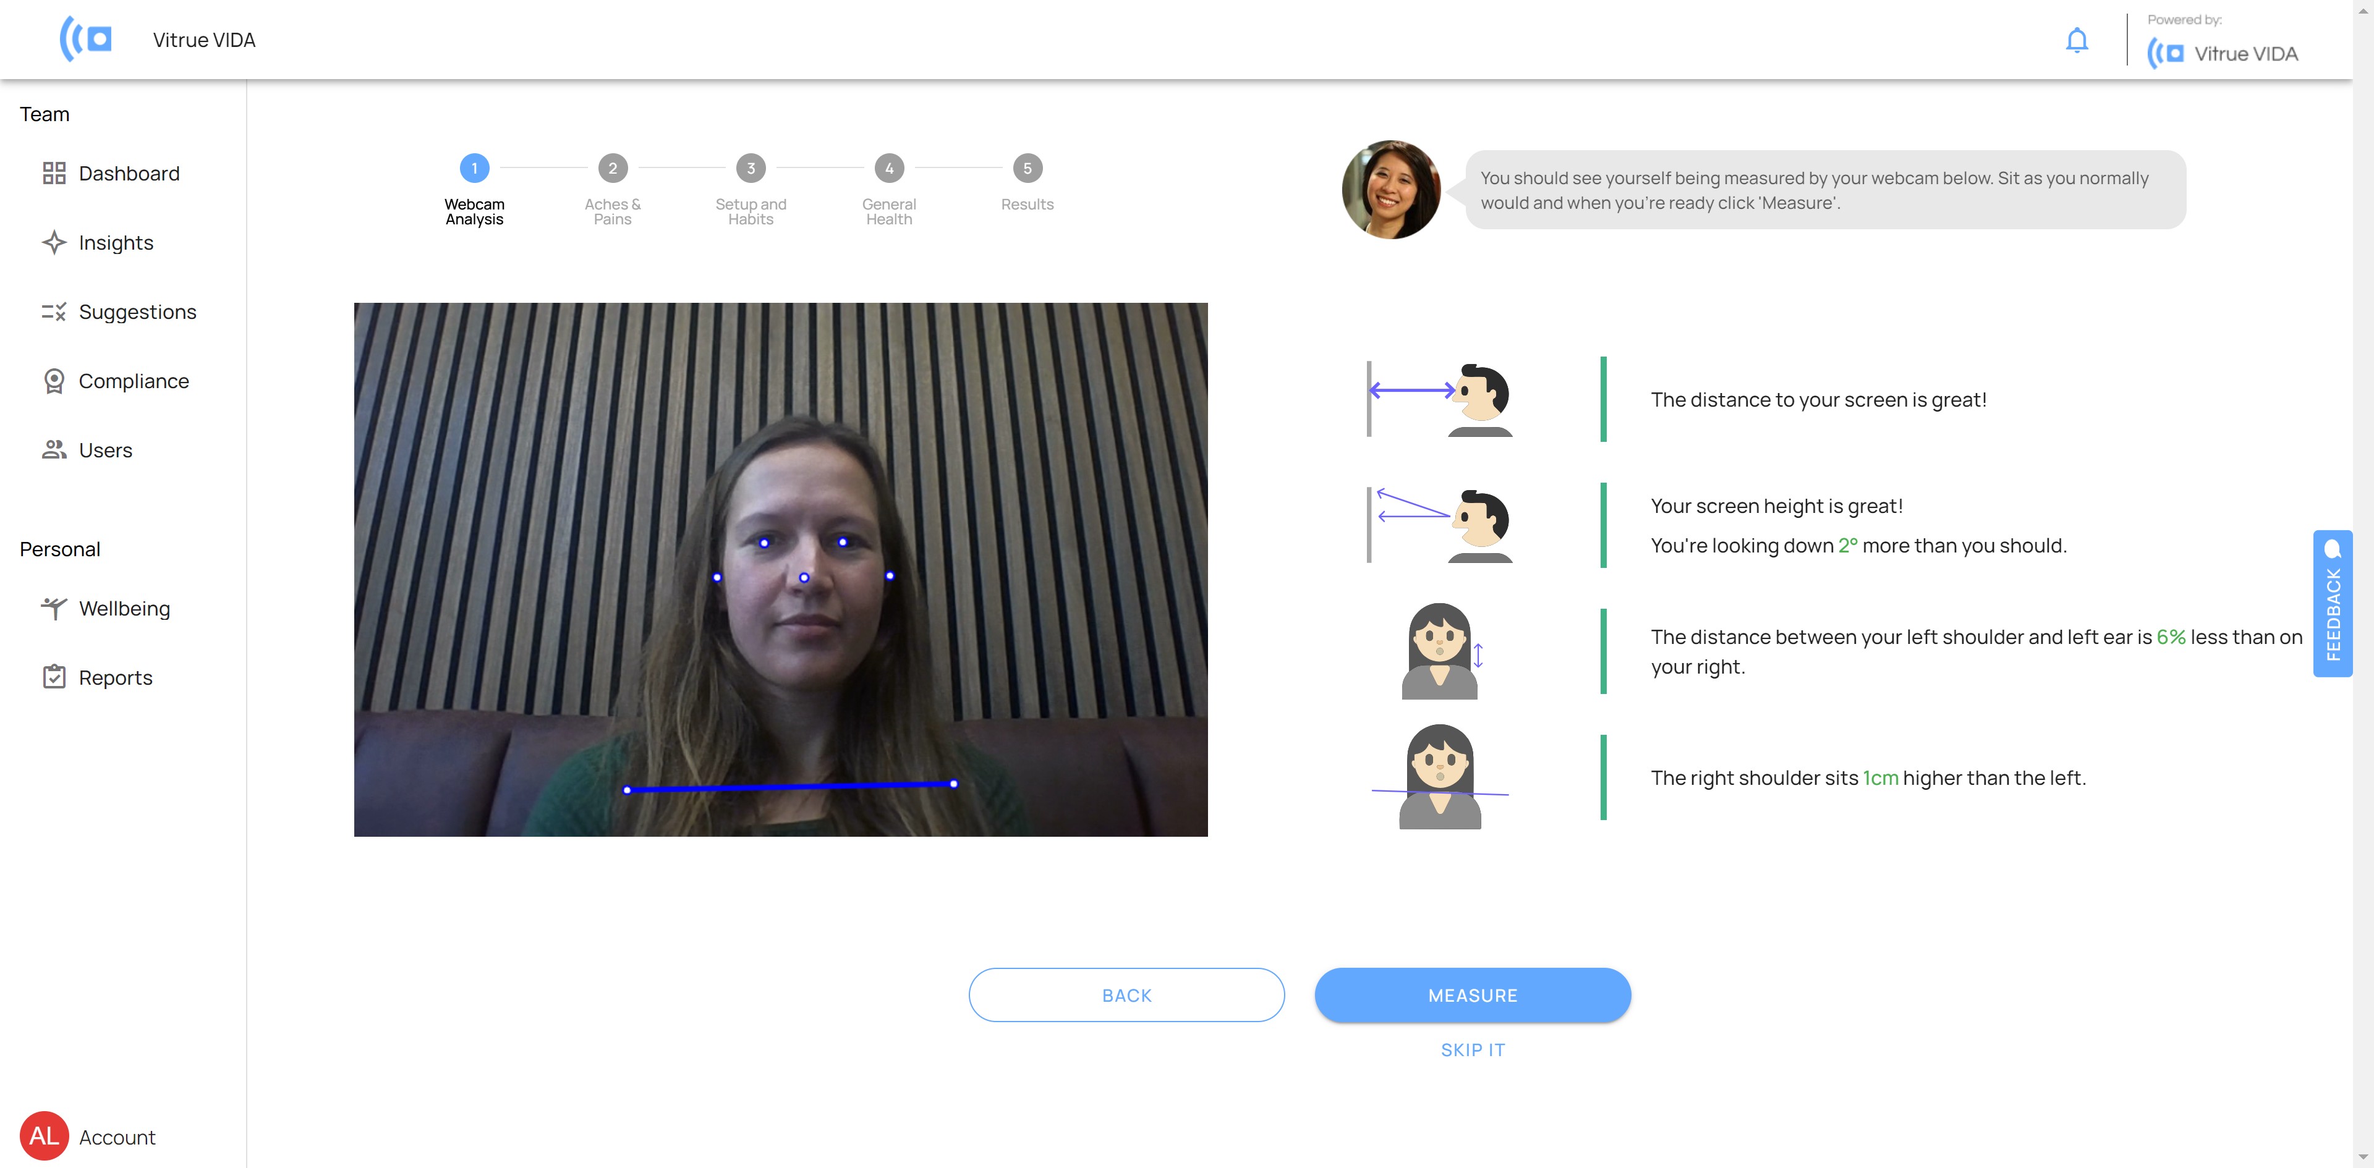Click the MEASURE button

(1472, 995)
